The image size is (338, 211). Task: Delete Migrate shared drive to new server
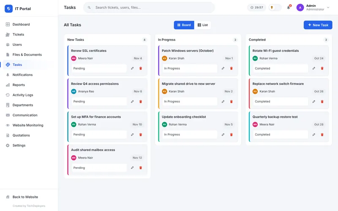231,101
